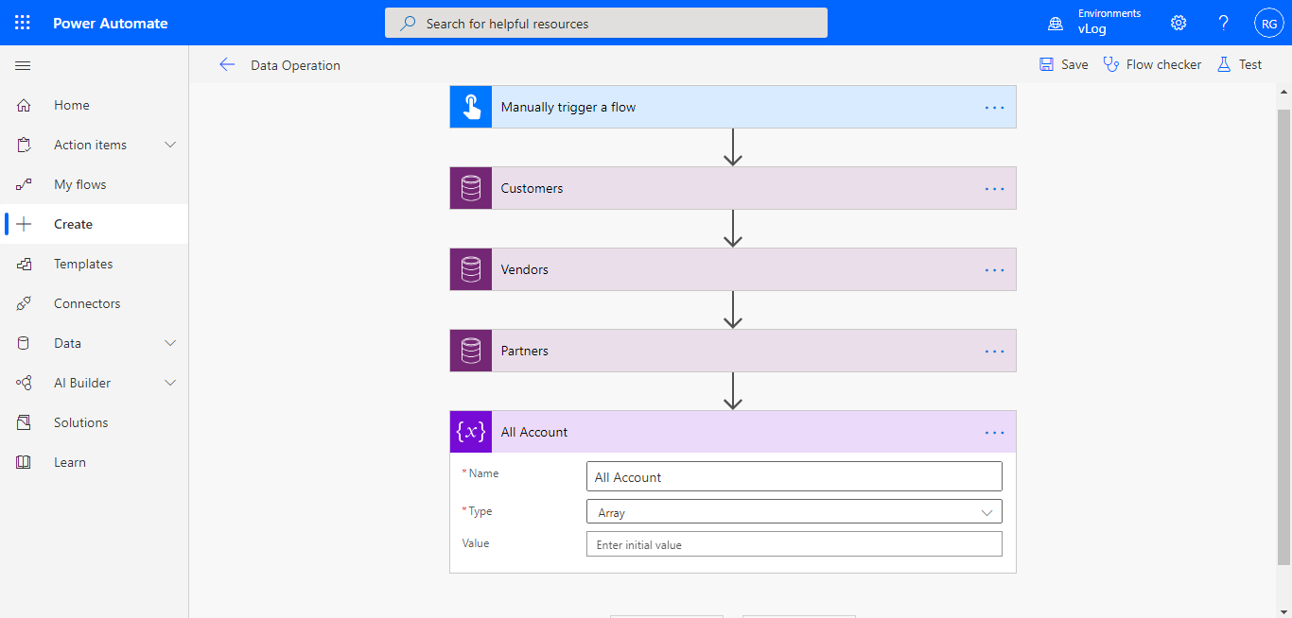Open ellipsis menu on Partners step
This screenshot has width=1292, height=618.
pos(994,352)
